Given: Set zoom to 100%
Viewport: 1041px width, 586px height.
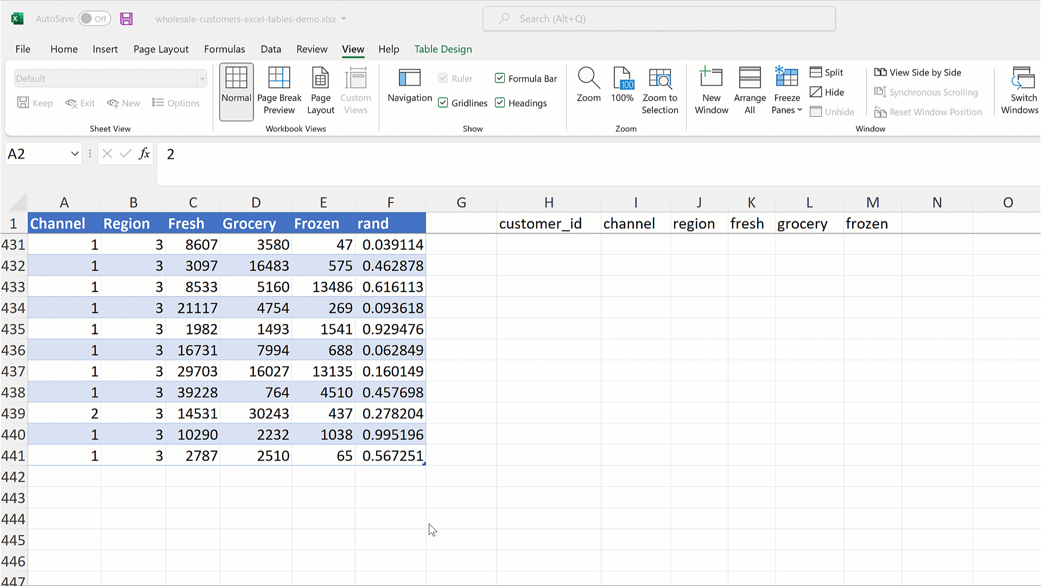Looking at the screenshot, I should [x=622, y=85].
